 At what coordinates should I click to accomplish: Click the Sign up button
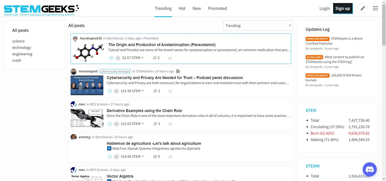point(343,8)
